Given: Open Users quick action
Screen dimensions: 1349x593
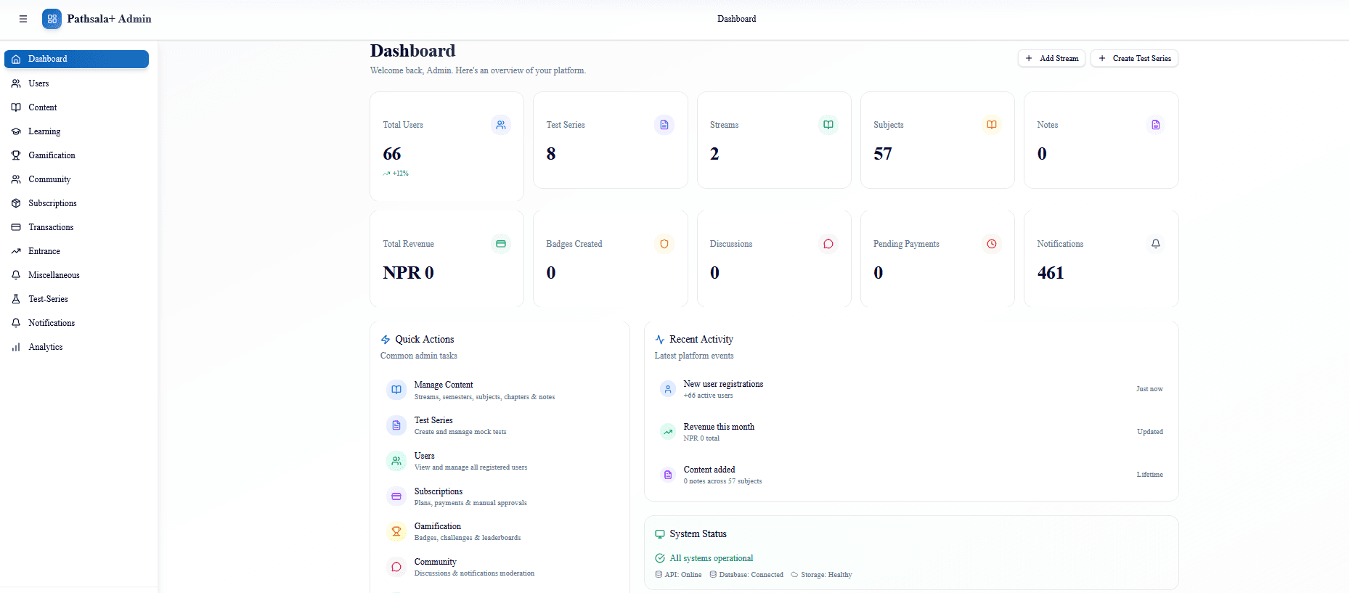Looking at the screenshot, I should (x=500, y=461).
